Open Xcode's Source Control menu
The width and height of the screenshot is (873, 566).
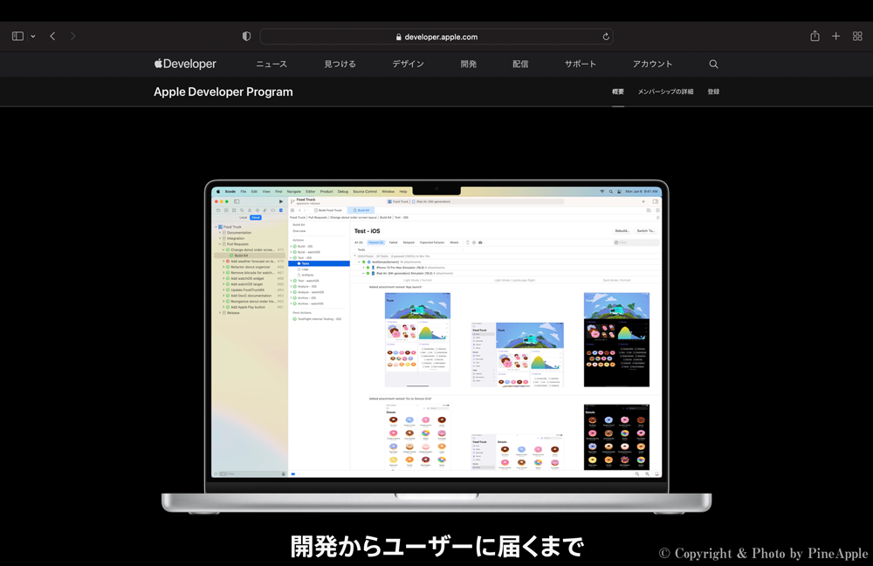click(365, 192)
